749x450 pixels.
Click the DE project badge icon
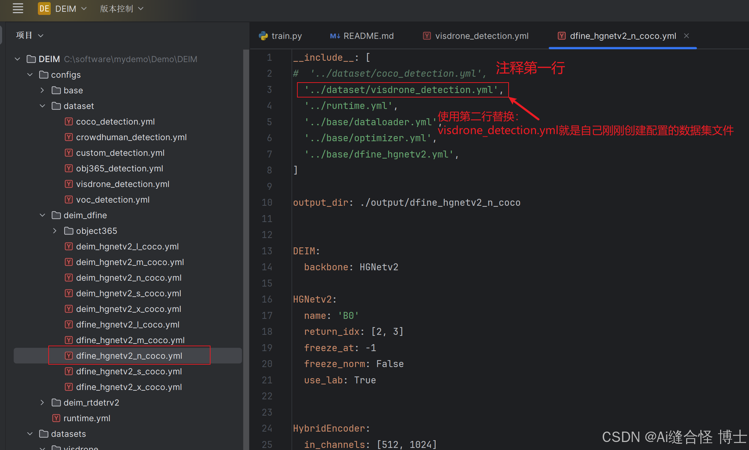coord(44,9)
